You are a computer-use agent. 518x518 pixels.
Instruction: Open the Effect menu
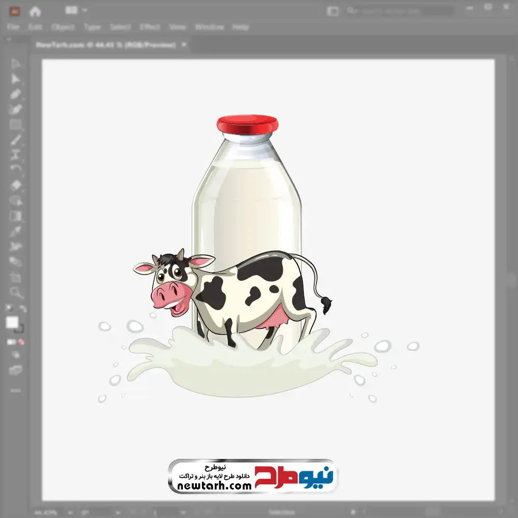pyautogui.click(x=150, y=27)
